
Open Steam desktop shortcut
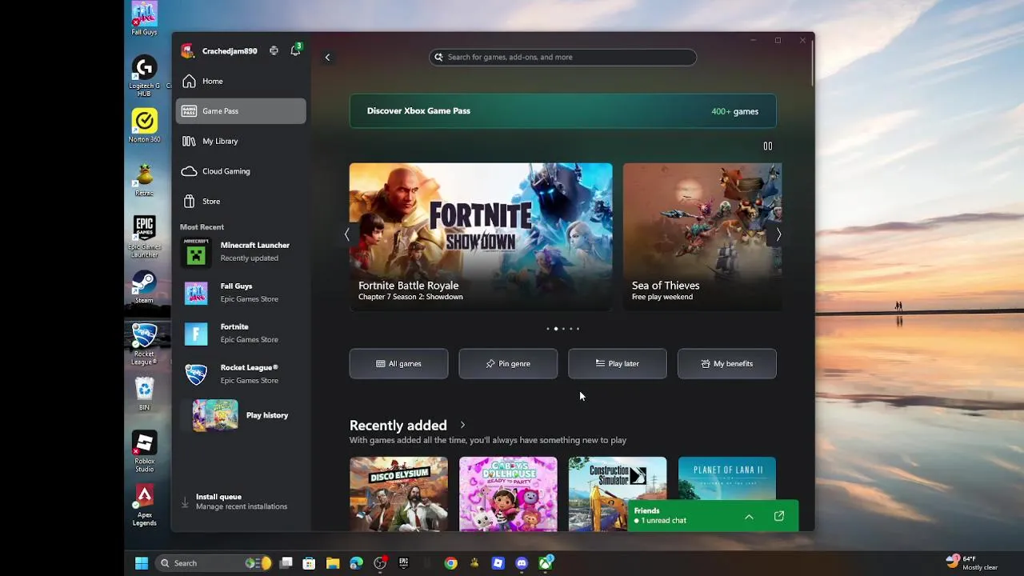tap(144, 287)
